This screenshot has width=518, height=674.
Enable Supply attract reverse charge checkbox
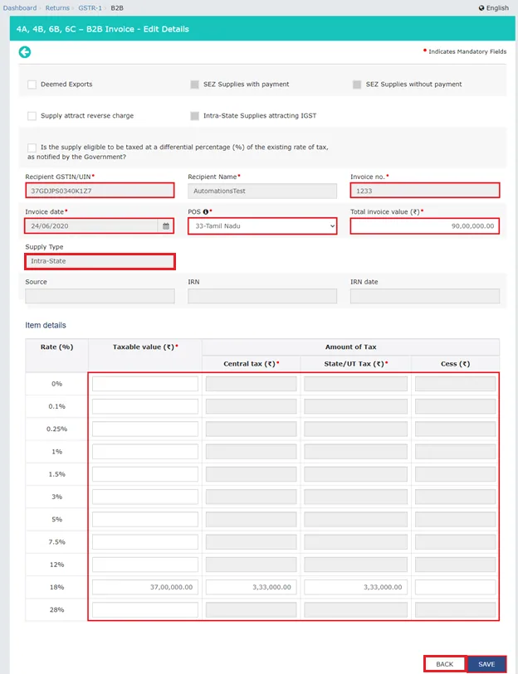coord(32,115)
